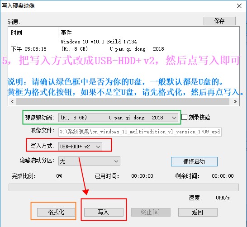Viewport: 247px width, 227px height.
Task: Click the 完成比例 0% value
Action: pyautogui.click(x=59, y=176)
